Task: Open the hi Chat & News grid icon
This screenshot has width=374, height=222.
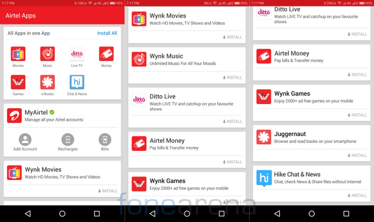Action: click(x=77, y=82)
